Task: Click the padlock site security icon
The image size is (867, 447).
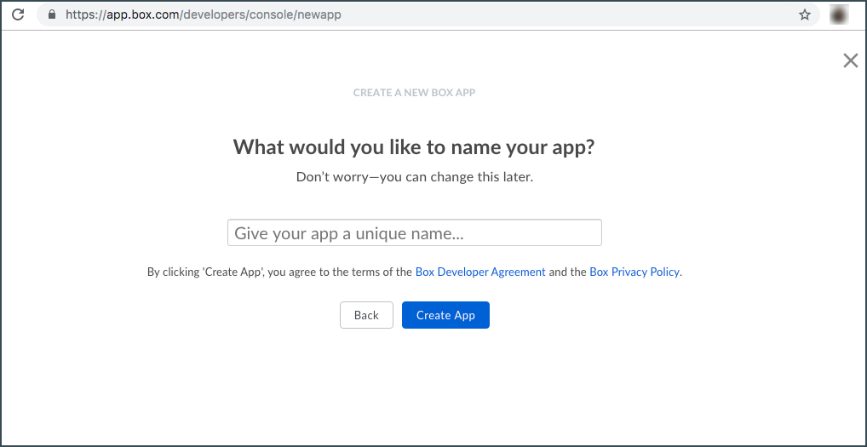Action: (52, 15)
